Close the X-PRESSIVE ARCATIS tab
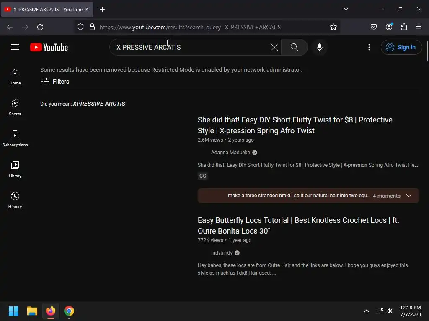The width and height of the screenshot is (429, 321). click(x=87, y=9)
